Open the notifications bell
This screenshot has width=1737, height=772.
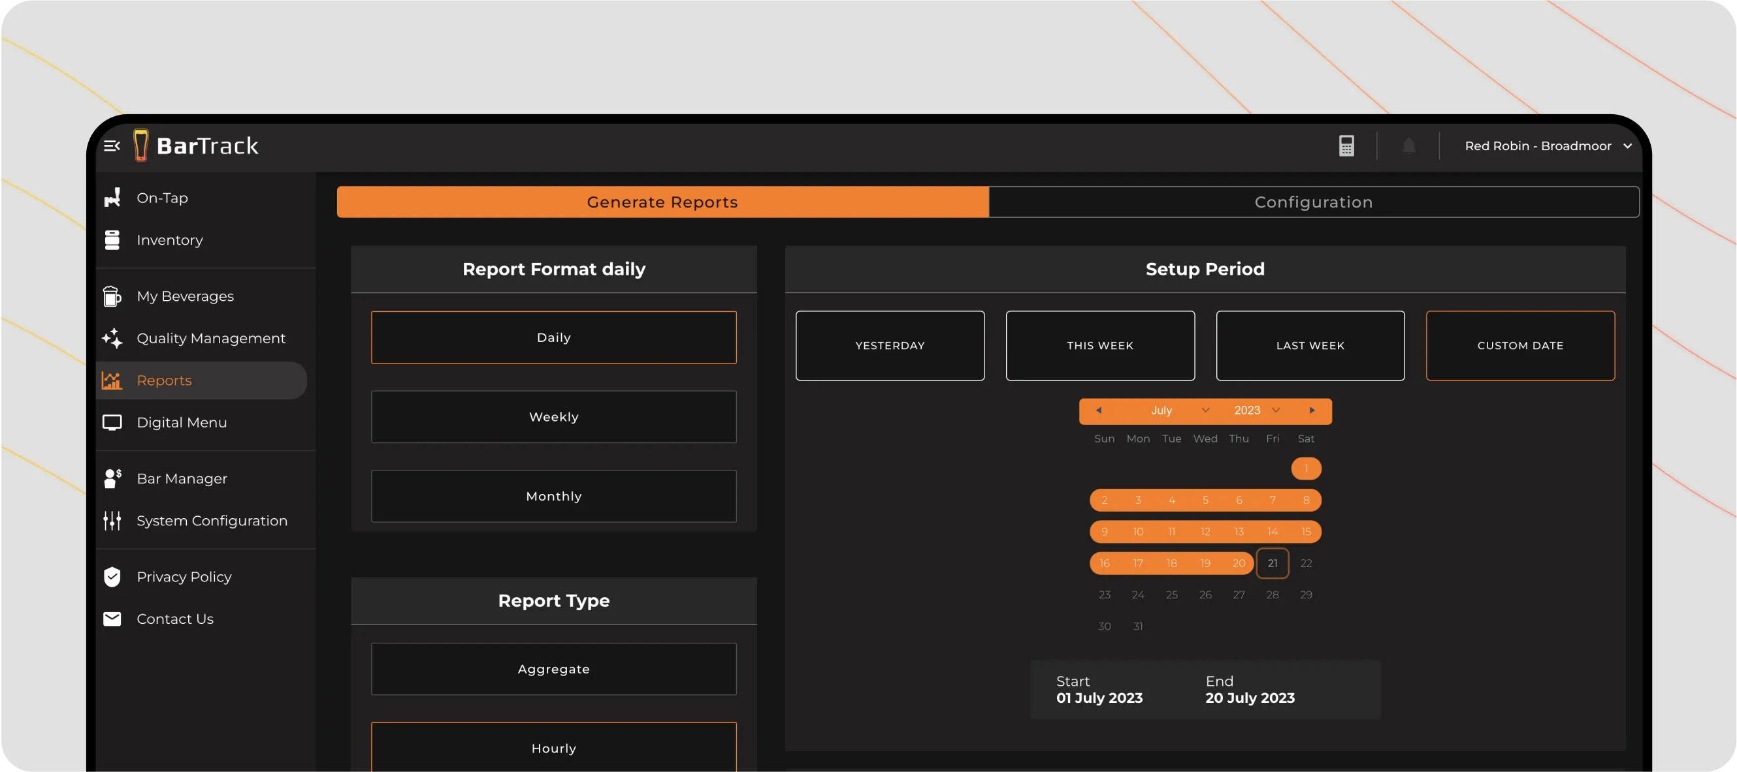point(1408,146)
